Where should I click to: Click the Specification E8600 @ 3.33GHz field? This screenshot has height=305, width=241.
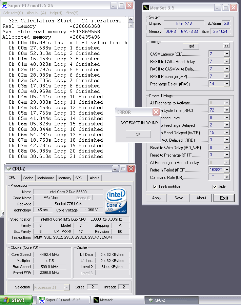[x=81, y=219]
